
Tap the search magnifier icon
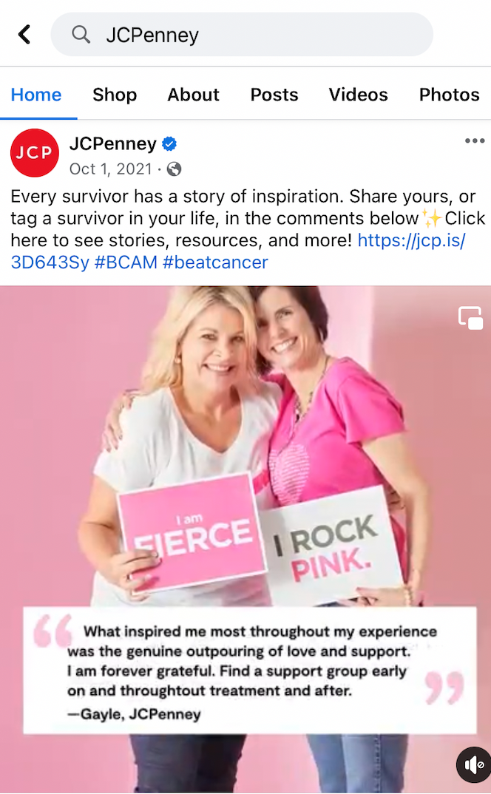pos(81,35)
